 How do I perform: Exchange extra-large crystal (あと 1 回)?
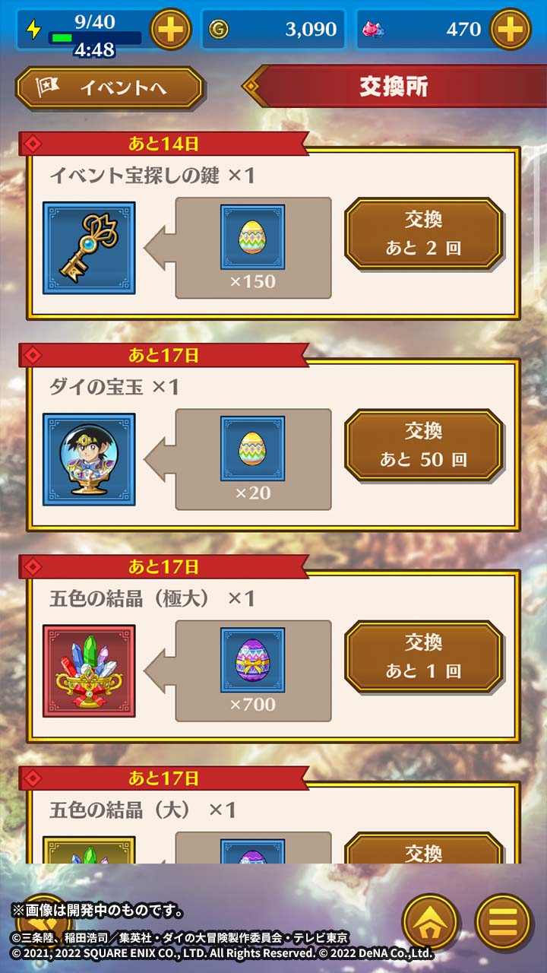(423, 656)
